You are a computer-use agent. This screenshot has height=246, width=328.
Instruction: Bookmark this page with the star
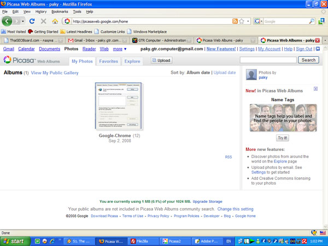click(x=242, y=21)
